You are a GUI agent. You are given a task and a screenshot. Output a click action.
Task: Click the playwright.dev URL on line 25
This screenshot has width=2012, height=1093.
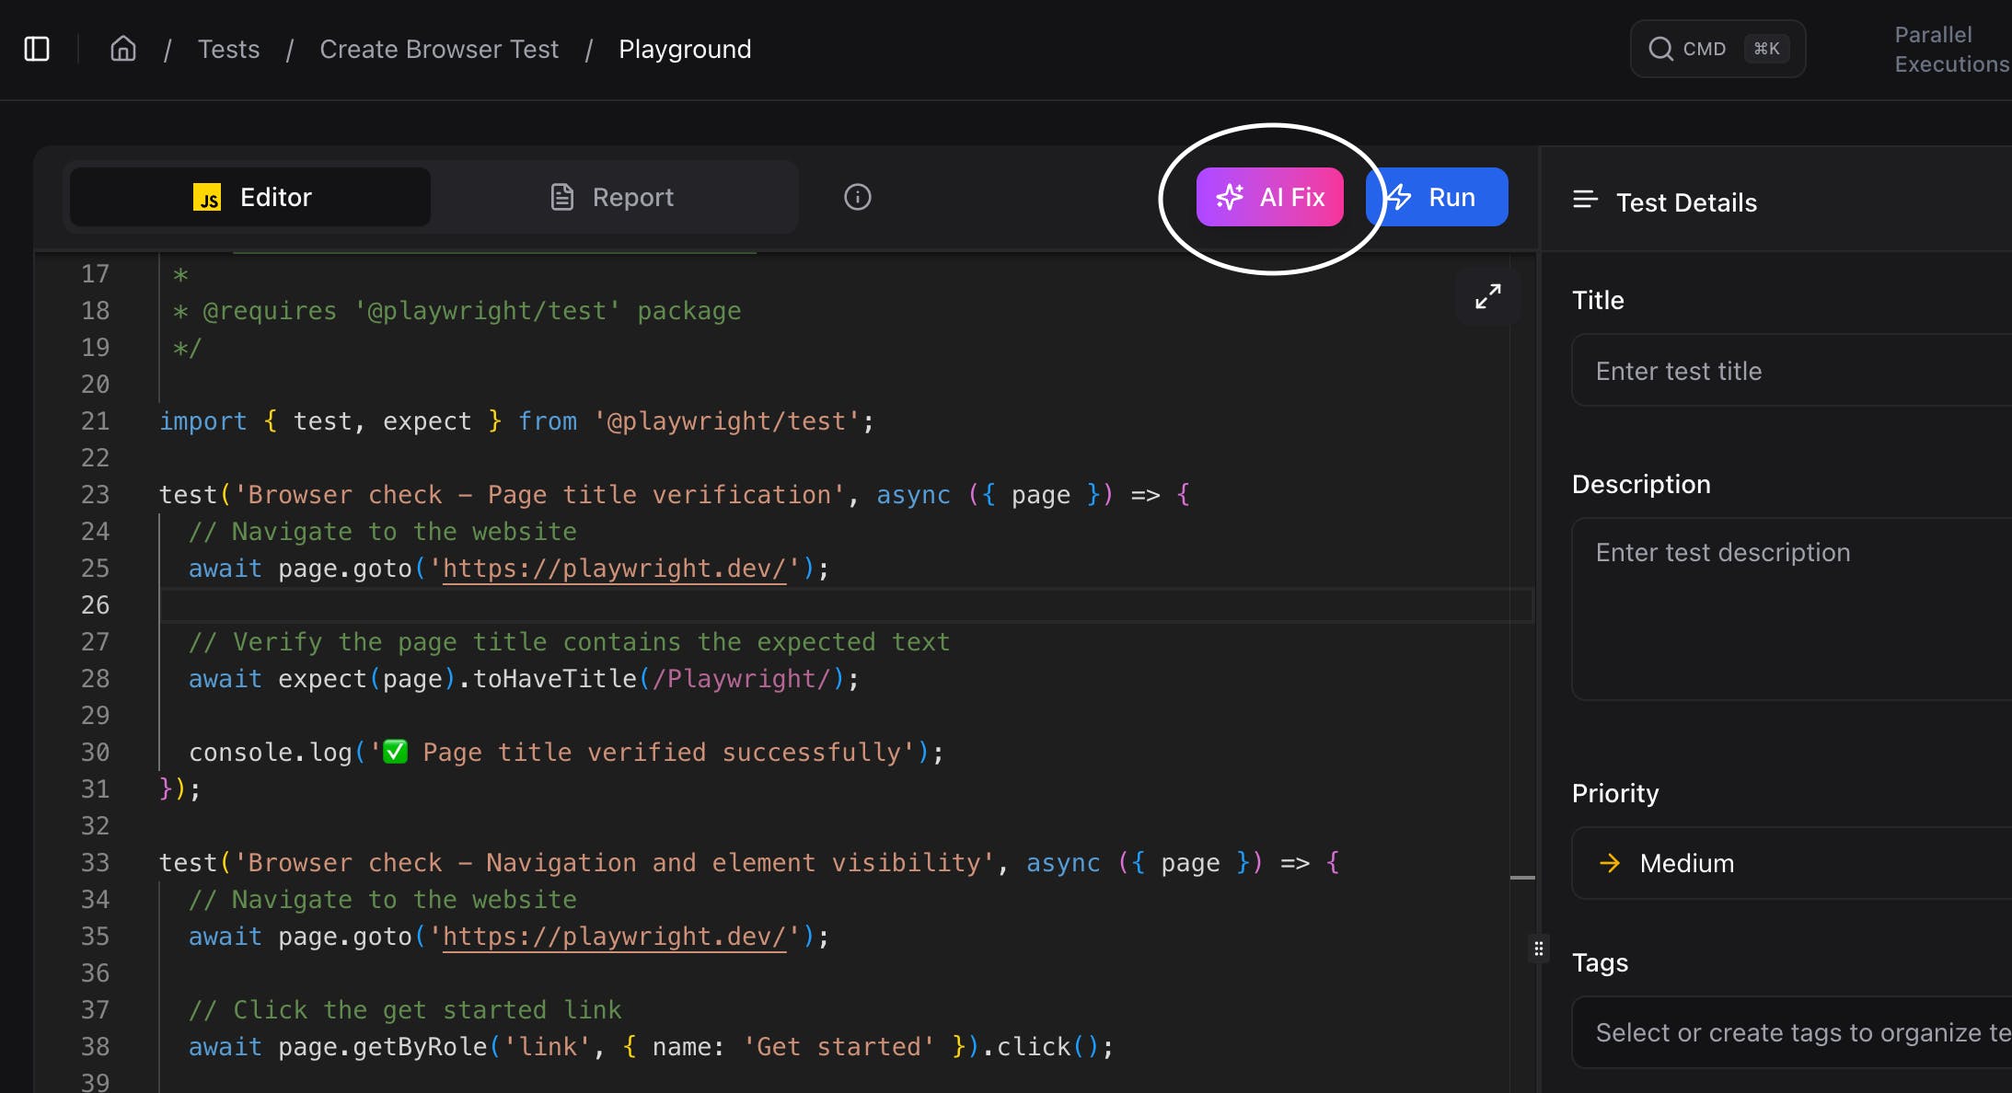pyautogui.click(x=614, y=569)
